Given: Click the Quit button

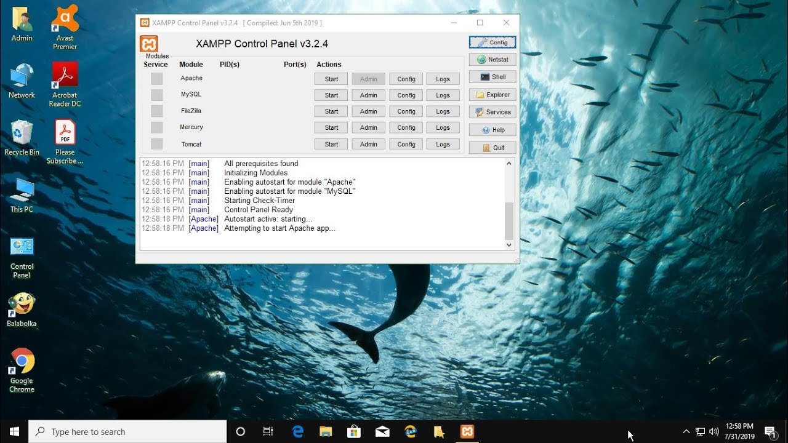Looking at the screenshot, I should 492,148.
